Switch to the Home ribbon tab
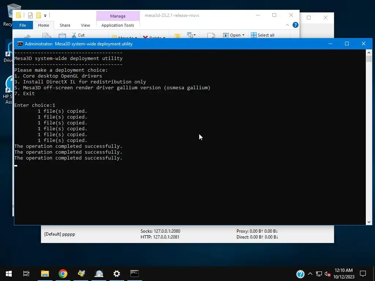 click(44, 25)
